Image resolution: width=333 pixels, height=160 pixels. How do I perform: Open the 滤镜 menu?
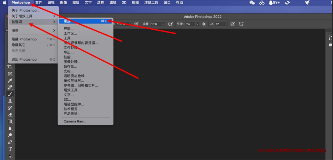click(113, 3)
